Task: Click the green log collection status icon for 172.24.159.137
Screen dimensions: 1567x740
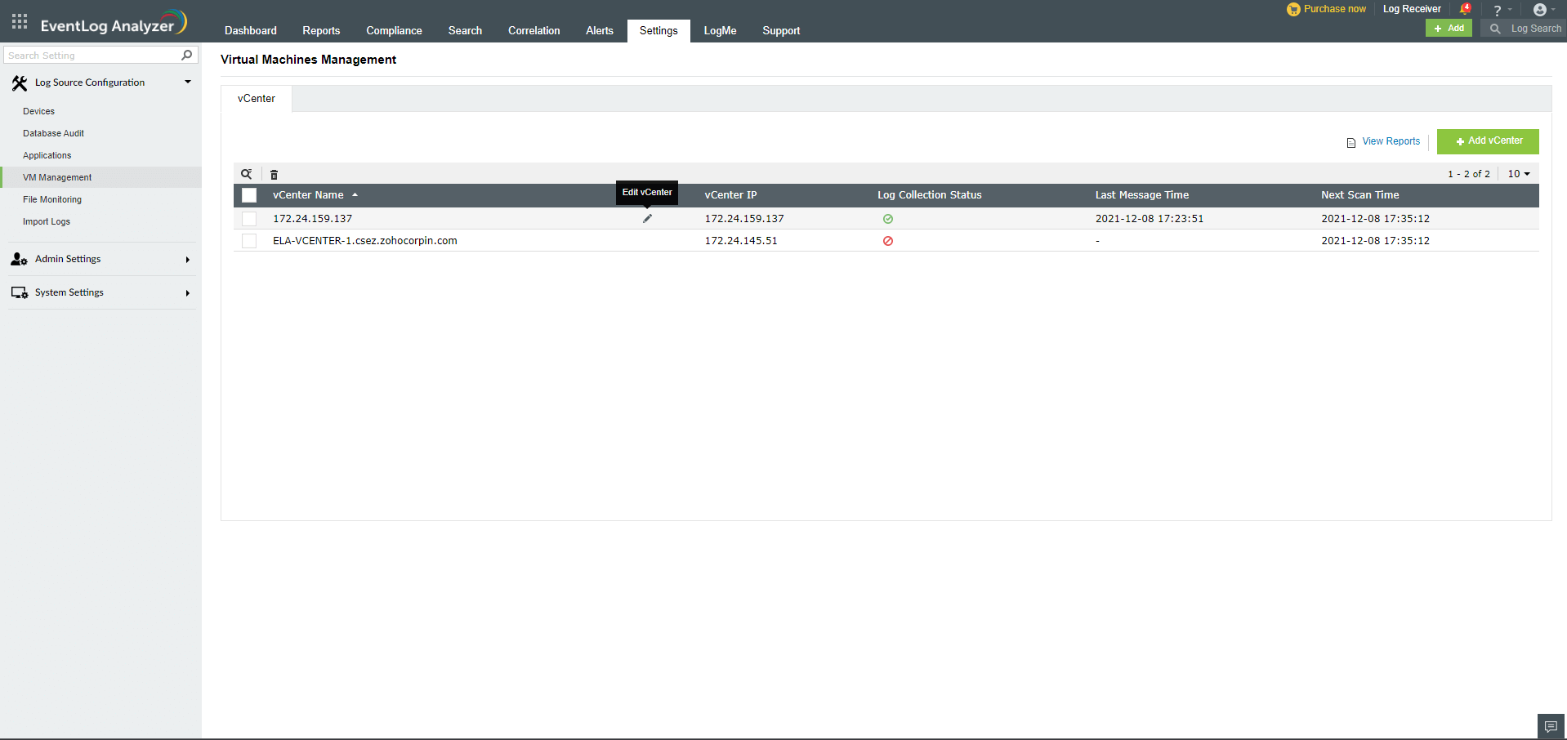Action: (888, 218)
